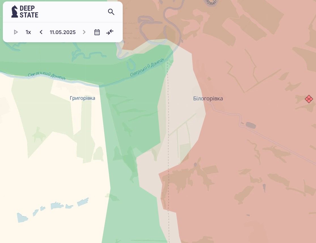
Task: Start timeline playback with play button
Action: coord(16,32)
